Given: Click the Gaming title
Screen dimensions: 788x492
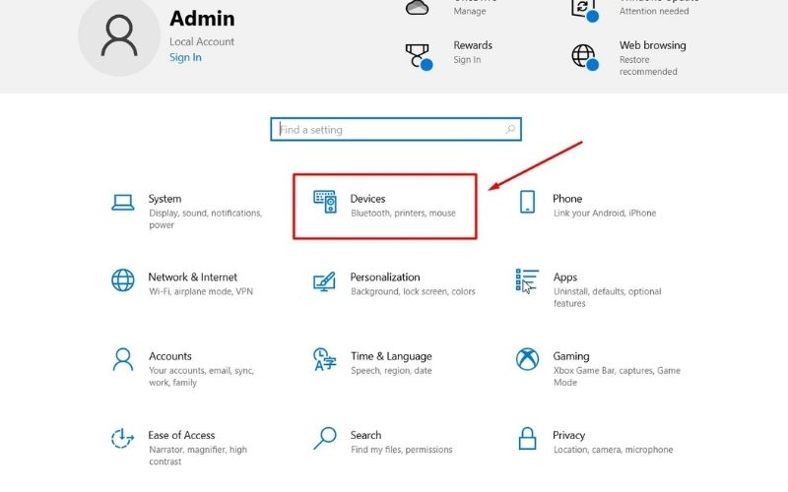Looking at the screenshot, I should pos(571,356).
